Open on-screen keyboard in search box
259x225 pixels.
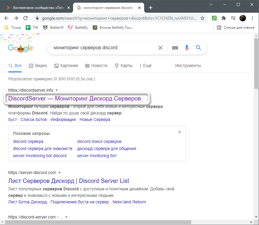click(175, 48)
